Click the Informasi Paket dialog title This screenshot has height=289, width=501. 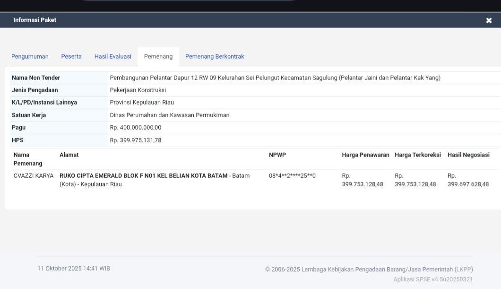(x=35, y=20)
